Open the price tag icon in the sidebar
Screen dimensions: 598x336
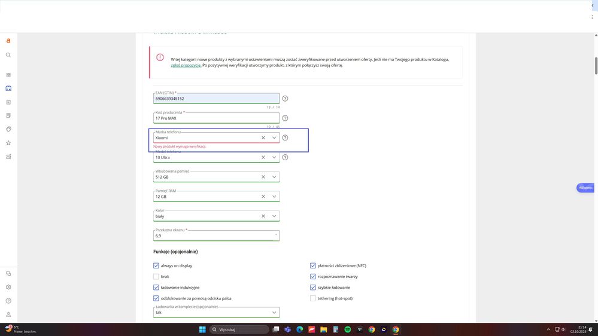8,129
